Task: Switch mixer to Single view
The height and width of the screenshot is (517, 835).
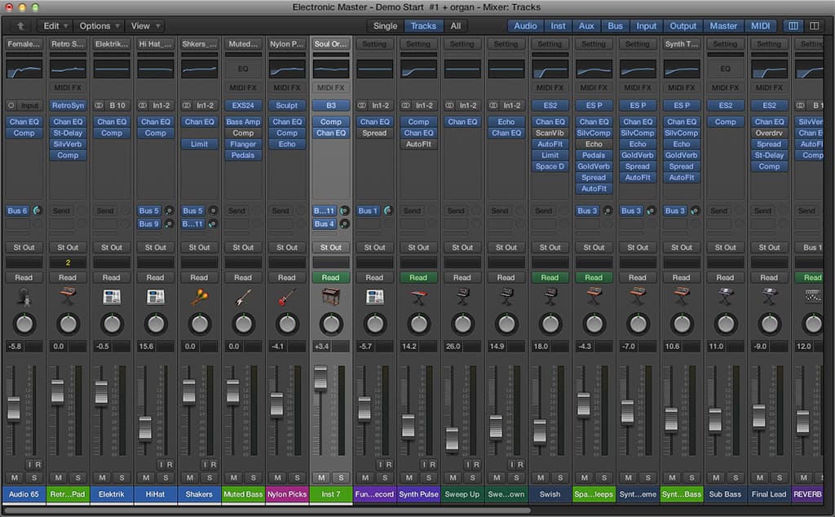Action: [385, 25]
